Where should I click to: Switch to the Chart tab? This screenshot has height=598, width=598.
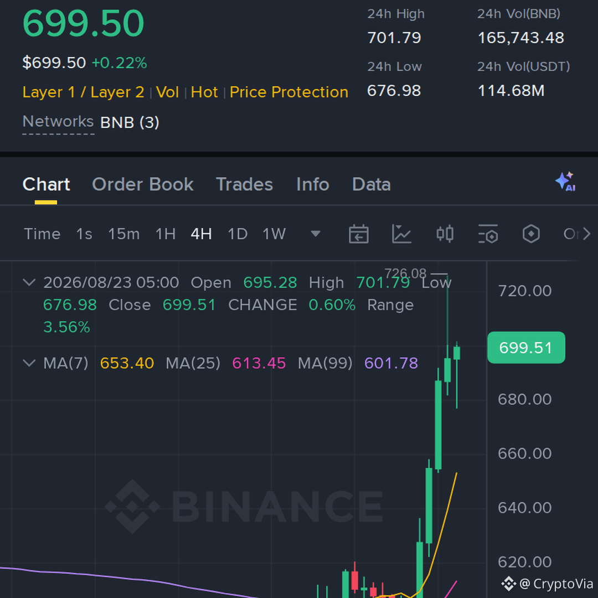(46, 184)
